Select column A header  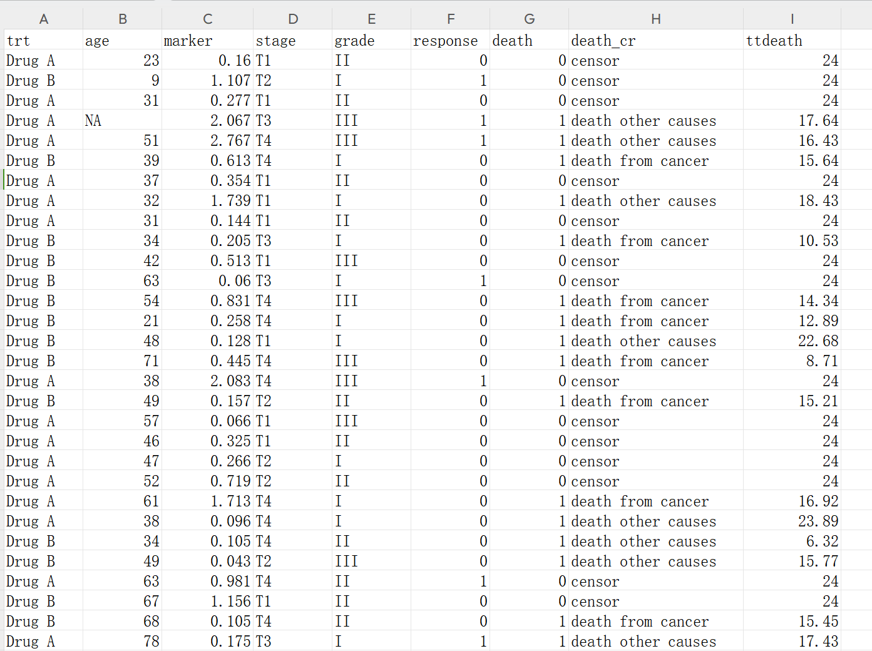[43, 19]
